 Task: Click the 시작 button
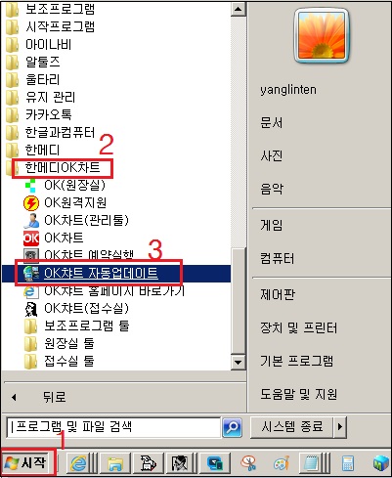[x=28, y=463]
